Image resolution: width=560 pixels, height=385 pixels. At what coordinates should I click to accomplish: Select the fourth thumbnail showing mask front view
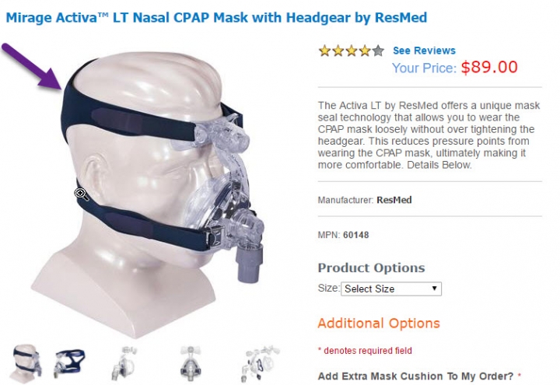click(x=190, y=363)
